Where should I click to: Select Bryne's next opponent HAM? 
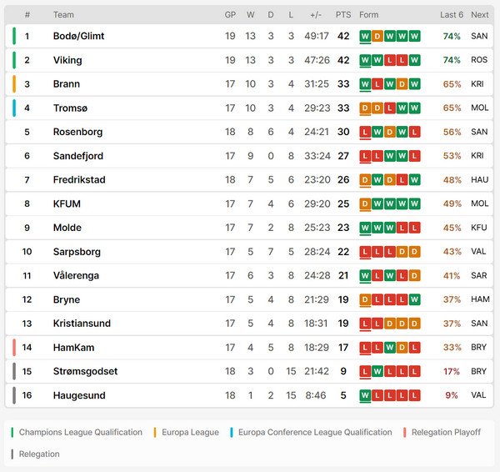click(x=480, y=299)
